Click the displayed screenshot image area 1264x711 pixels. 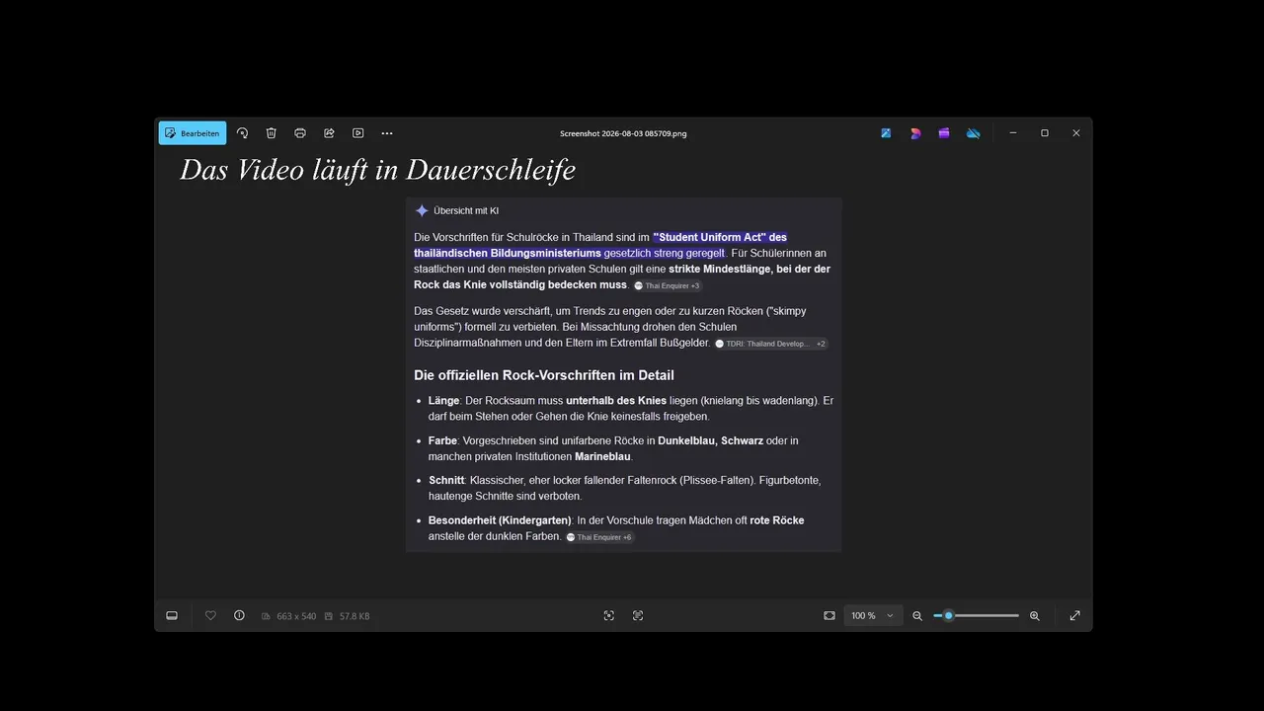(x=623, y=374)
